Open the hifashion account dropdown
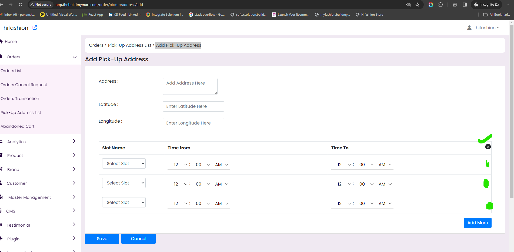 [x=487, y=28]
